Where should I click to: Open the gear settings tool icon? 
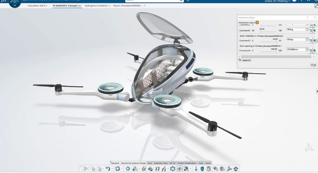tap(128, 168)
